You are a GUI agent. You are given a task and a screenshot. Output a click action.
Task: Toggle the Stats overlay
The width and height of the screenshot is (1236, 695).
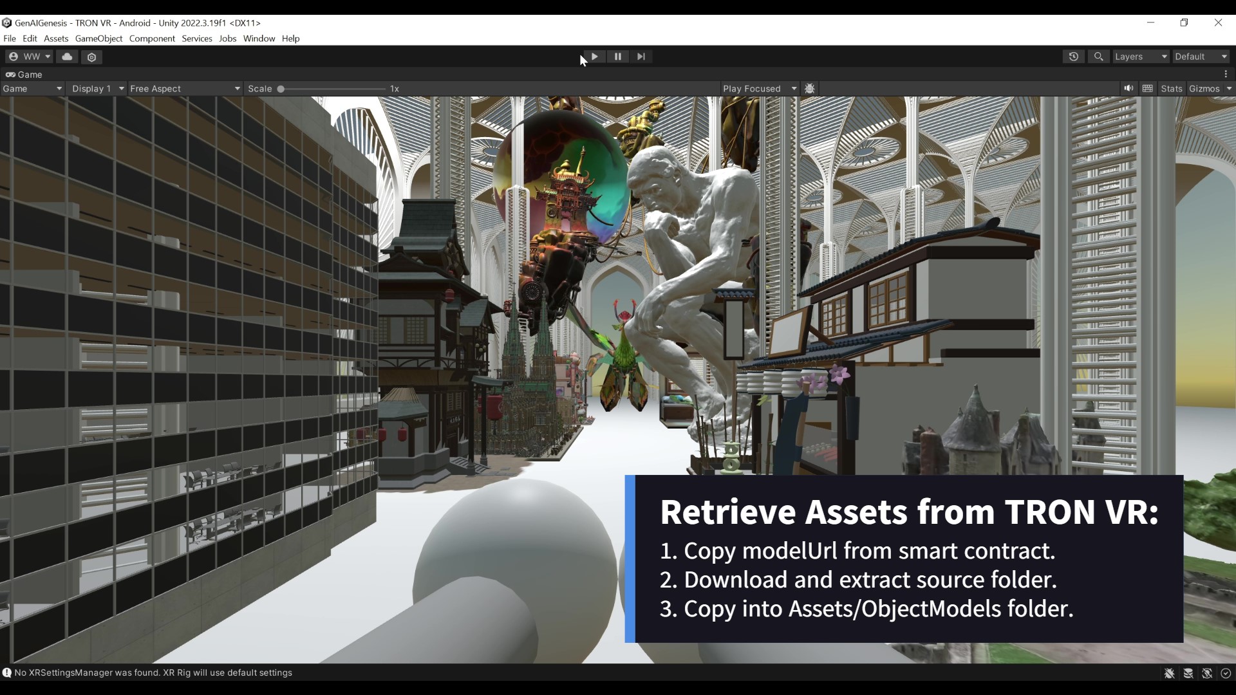(x=1171, y=89)
